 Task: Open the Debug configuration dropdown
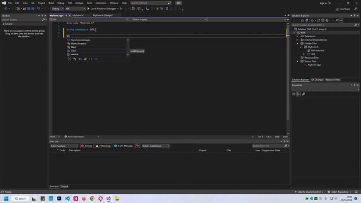click(x=58, y=9)
